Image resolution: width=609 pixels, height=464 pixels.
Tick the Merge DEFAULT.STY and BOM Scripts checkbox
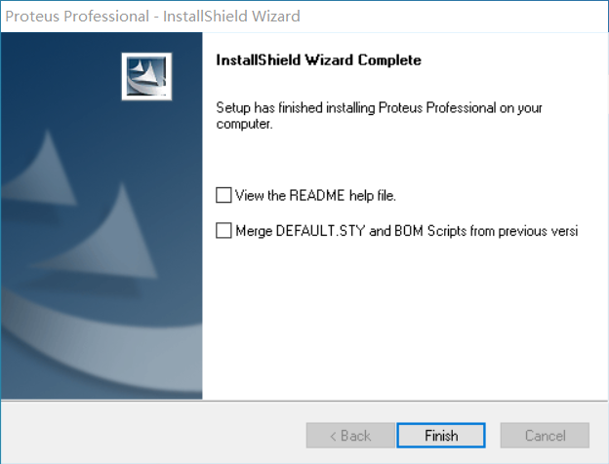224,231
